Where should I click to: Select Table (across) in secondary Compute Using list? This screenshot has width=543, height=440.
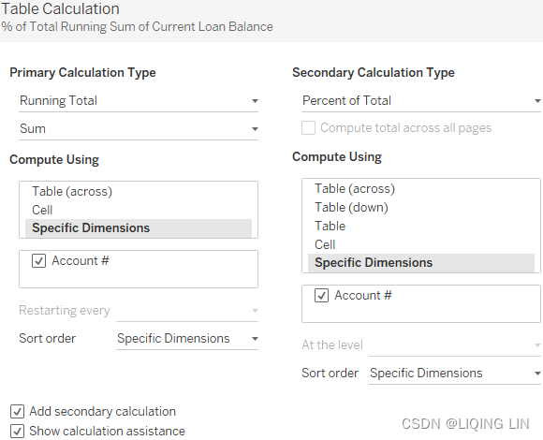pyautogui.click(x=421, y=189)
